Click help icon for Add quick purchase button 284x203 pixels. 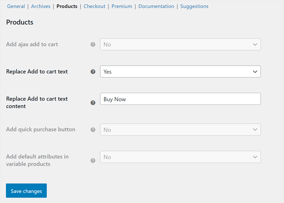[x=93, y=130]
